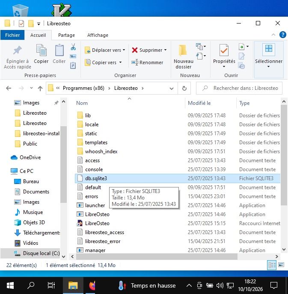Click the Paste shortcut icon
This screenshot has height=294, width=288.
(x=73, y=65)
